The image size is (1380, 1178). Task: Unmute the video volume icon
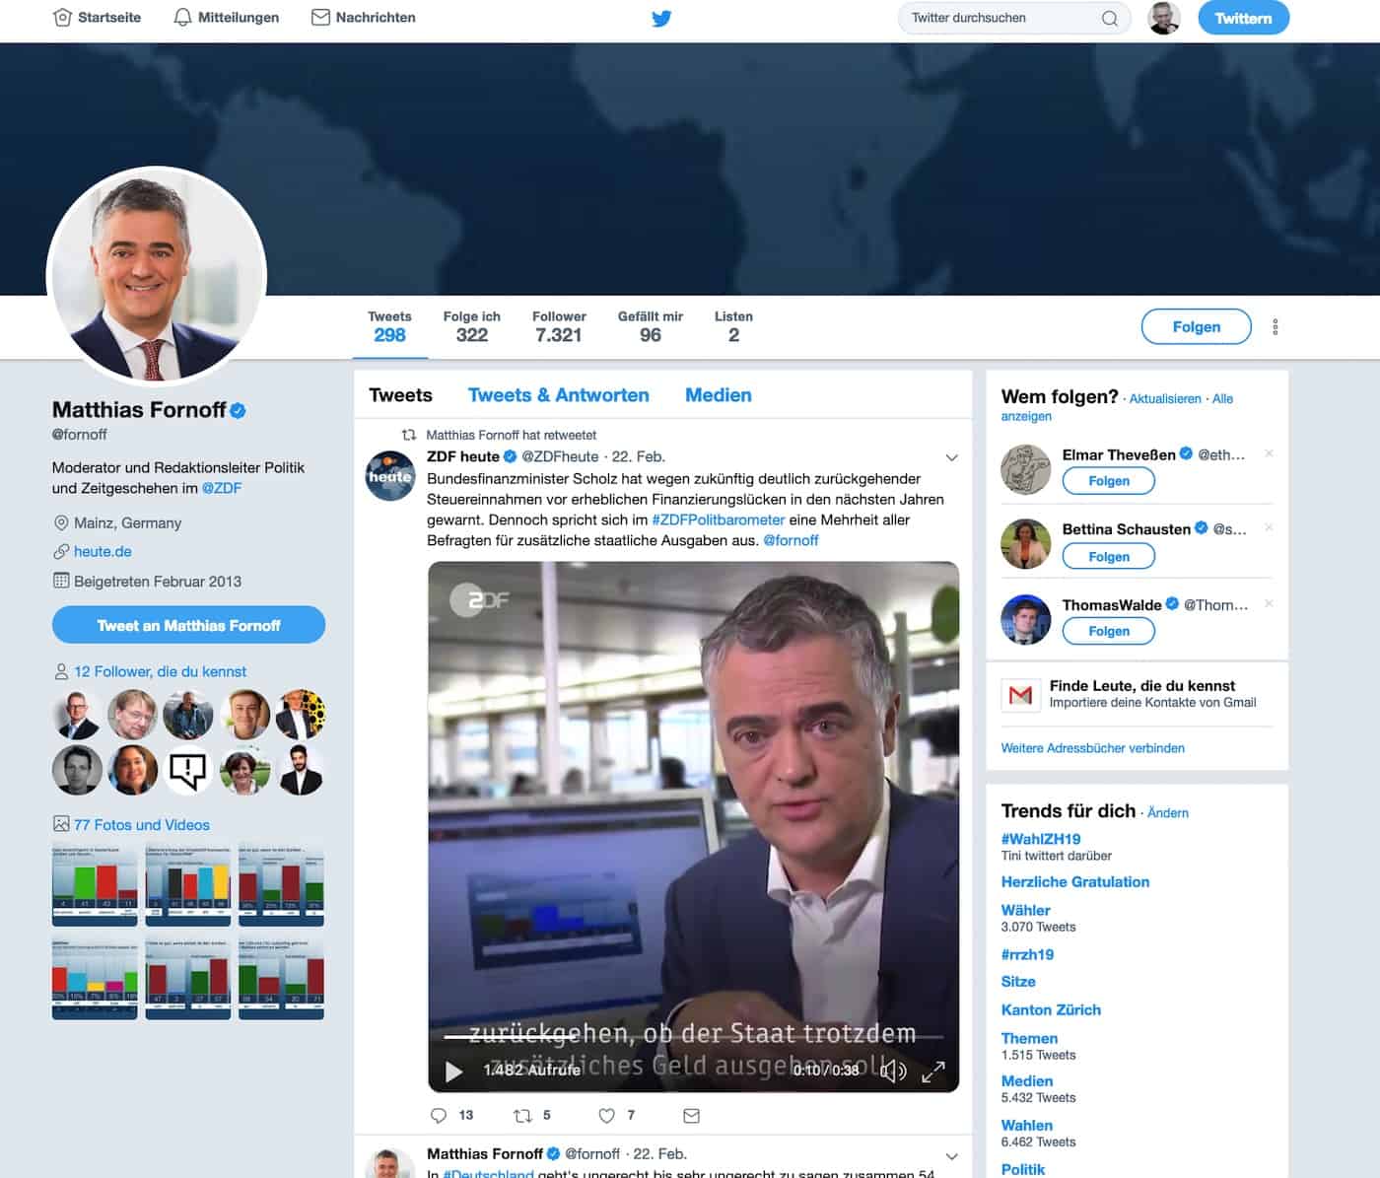(893, 1071)
